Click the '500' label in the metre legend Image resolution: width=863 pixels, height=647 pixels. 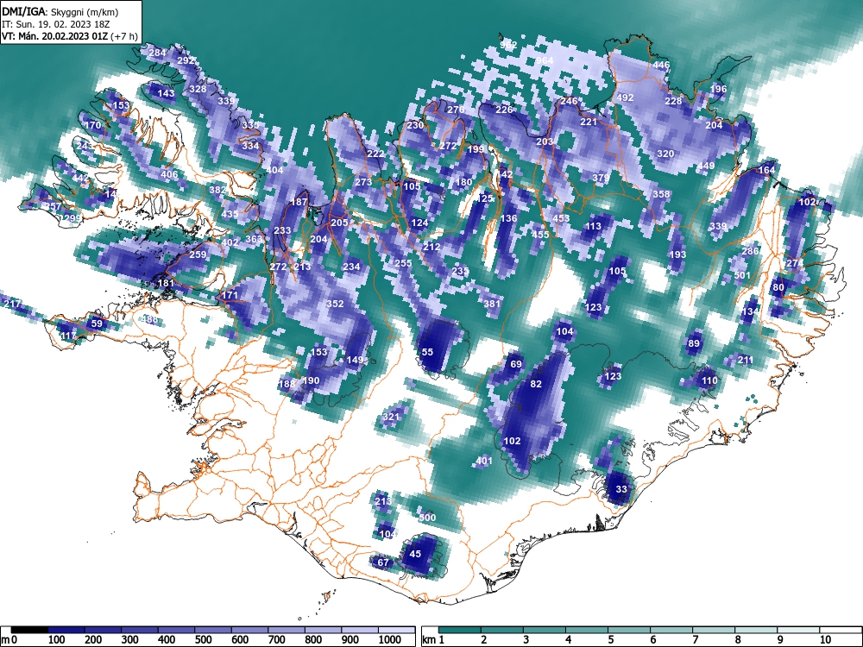pyautogui.click(x=203, y=640)
